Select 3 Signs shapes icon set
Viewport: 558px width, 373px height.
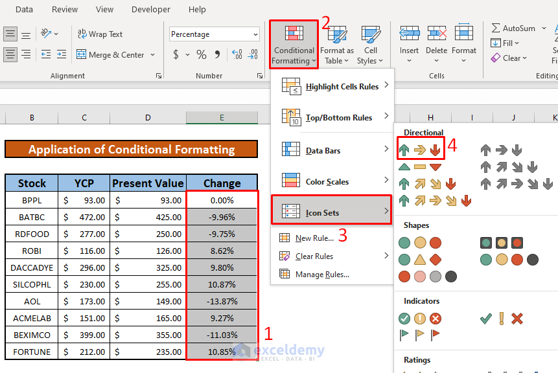tap(420, 260)
